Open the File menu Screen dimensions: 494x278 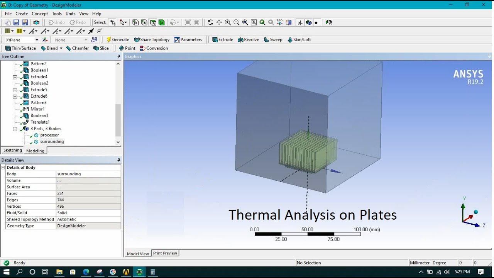[x=8, y=14]
